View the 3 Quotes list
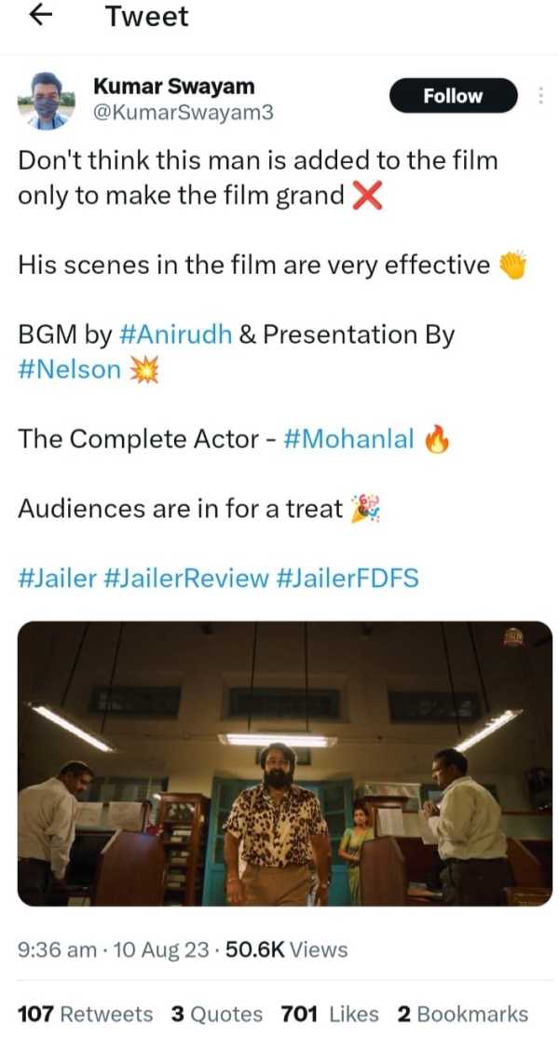559x1039 pixels. tap(216, 1014)
